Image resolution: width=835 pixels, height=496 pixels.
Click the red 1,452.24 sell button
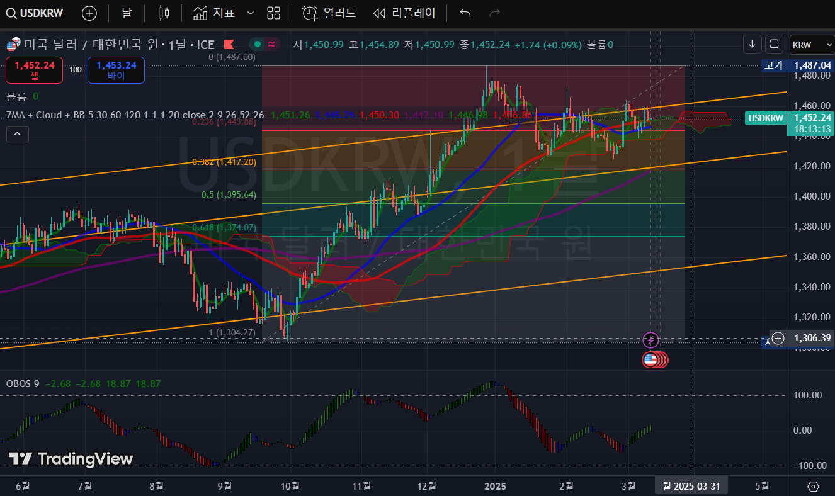click(35, 70)
